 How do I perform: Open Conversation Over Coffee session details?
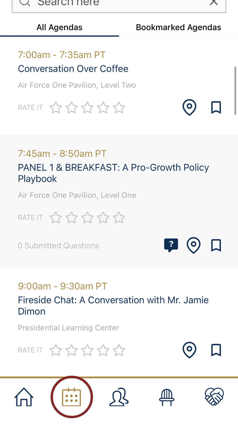tap(73, 69)
